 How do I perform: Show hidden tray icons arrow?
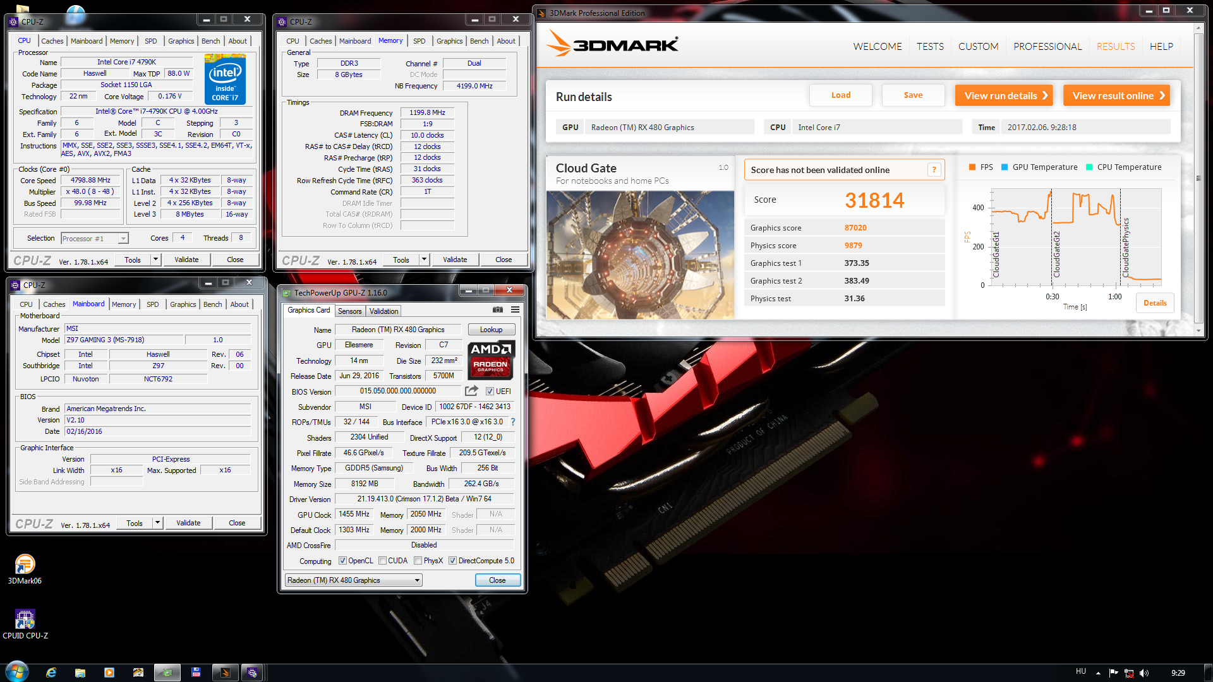[x=1099, y=673]
